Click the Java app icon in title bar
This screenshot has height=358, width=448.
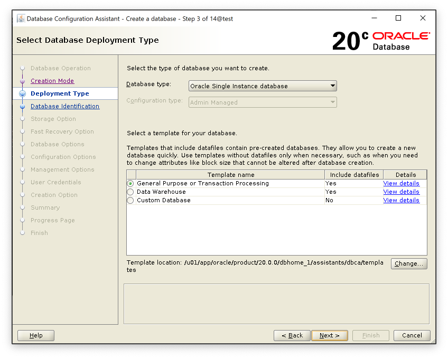21,18
